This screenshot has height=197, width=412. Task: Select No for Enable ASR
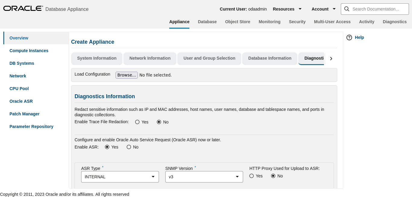click(129, 147)
